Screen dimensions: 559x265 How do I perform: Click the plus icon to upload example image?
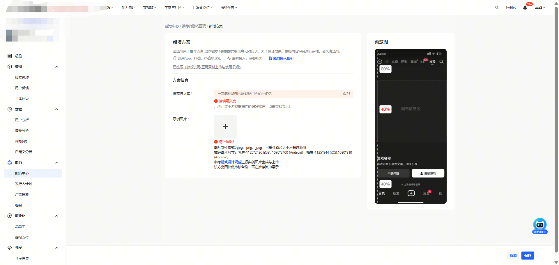[225, 127]
